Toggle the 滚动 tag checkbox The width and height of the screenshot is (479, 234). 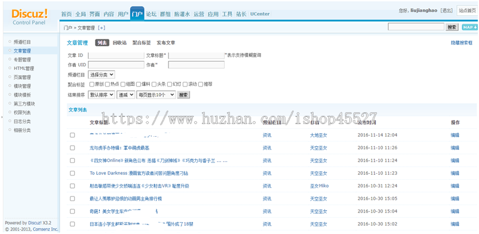click(x=185, y=84)
